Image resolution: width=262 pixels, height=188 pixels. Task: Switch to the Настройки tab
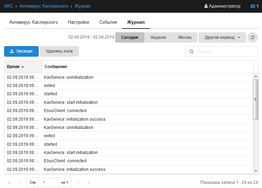[x=78, y=22]
